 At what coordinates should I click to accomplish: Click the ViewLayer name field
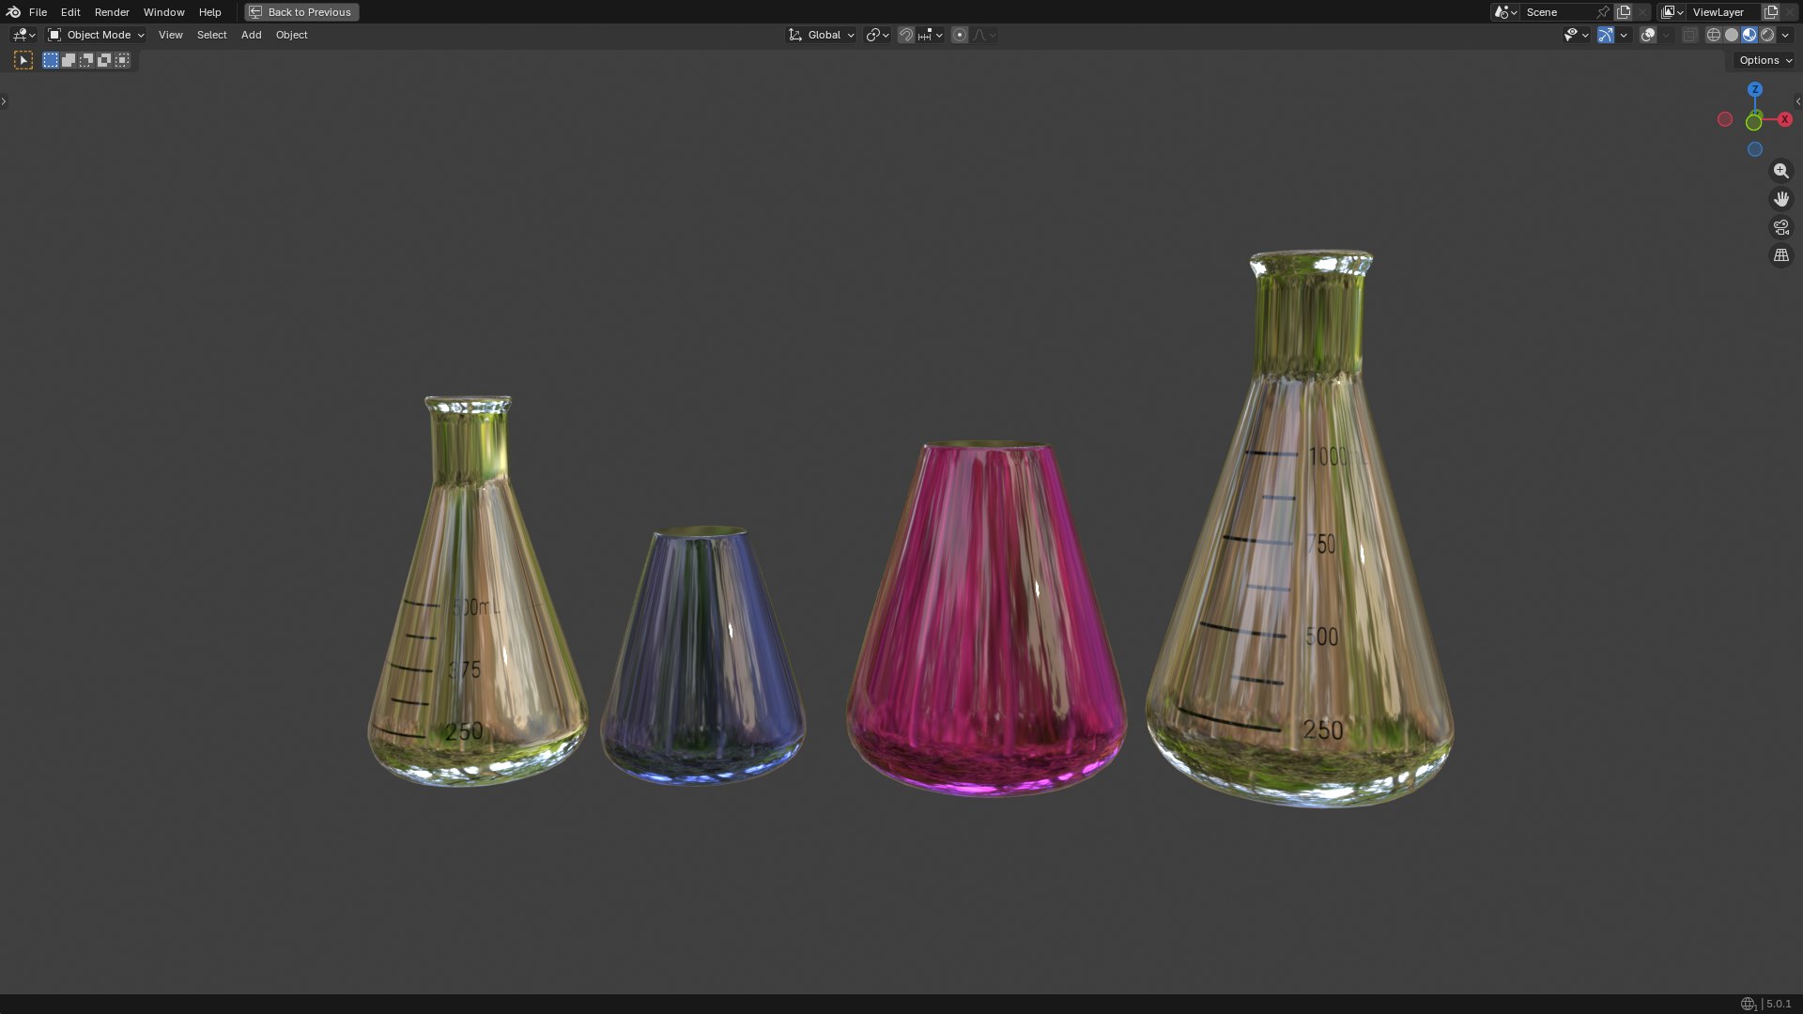tap(1724, 12)
